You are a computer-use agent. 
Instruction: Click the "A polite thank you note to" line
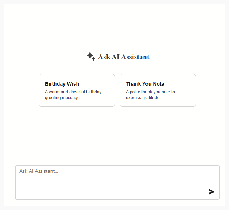pyautogui.click(x=150, y=92)
